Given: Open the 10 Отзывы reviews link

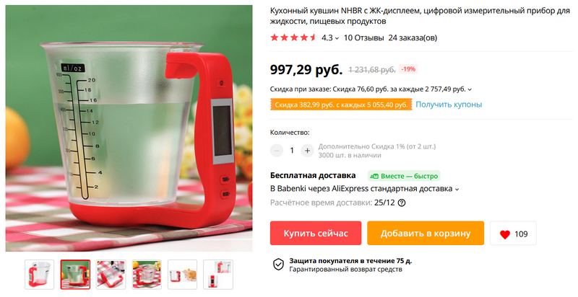Looking at the screenshot, I should click(364, 37).
